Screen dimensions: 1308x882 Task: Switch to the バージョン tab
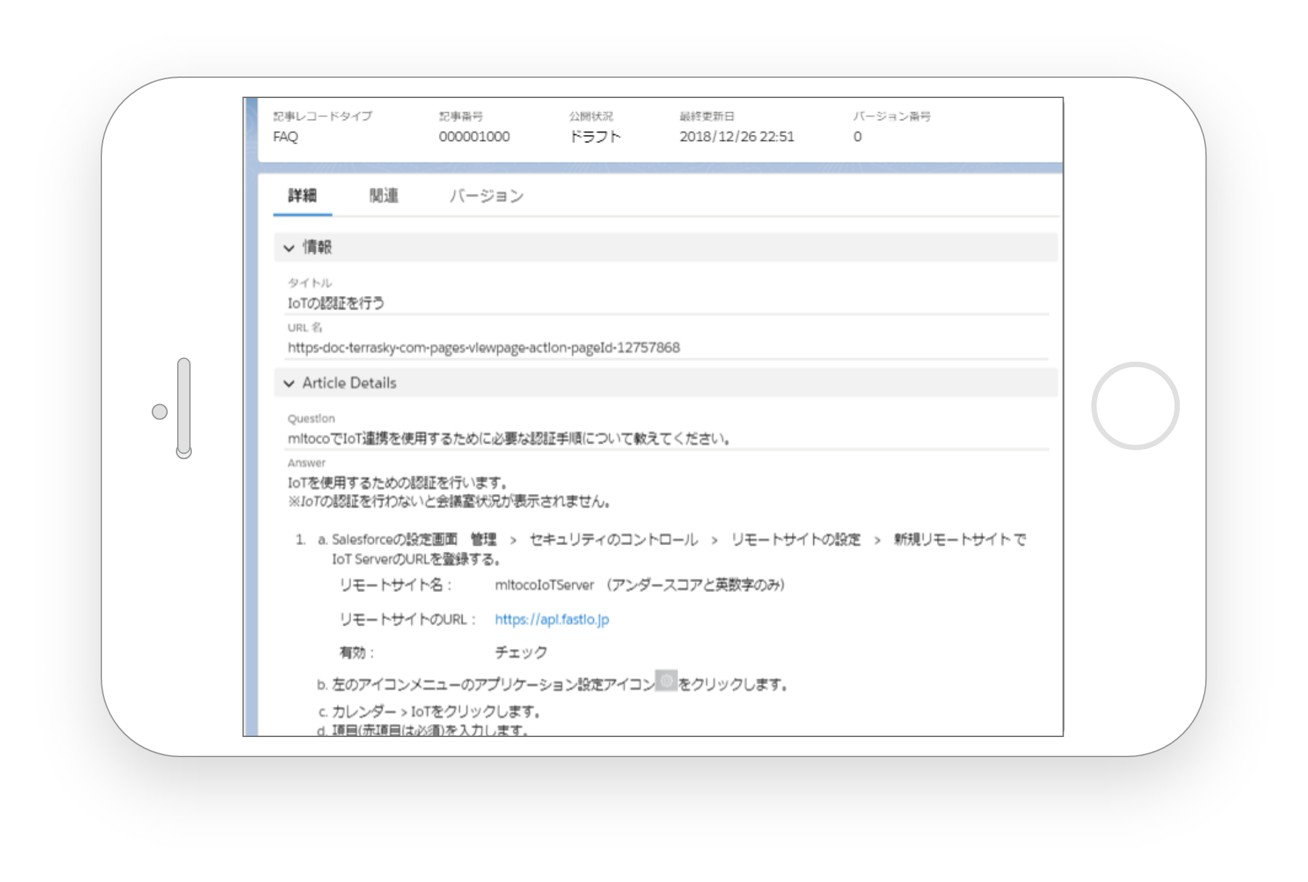coord(487,196)
